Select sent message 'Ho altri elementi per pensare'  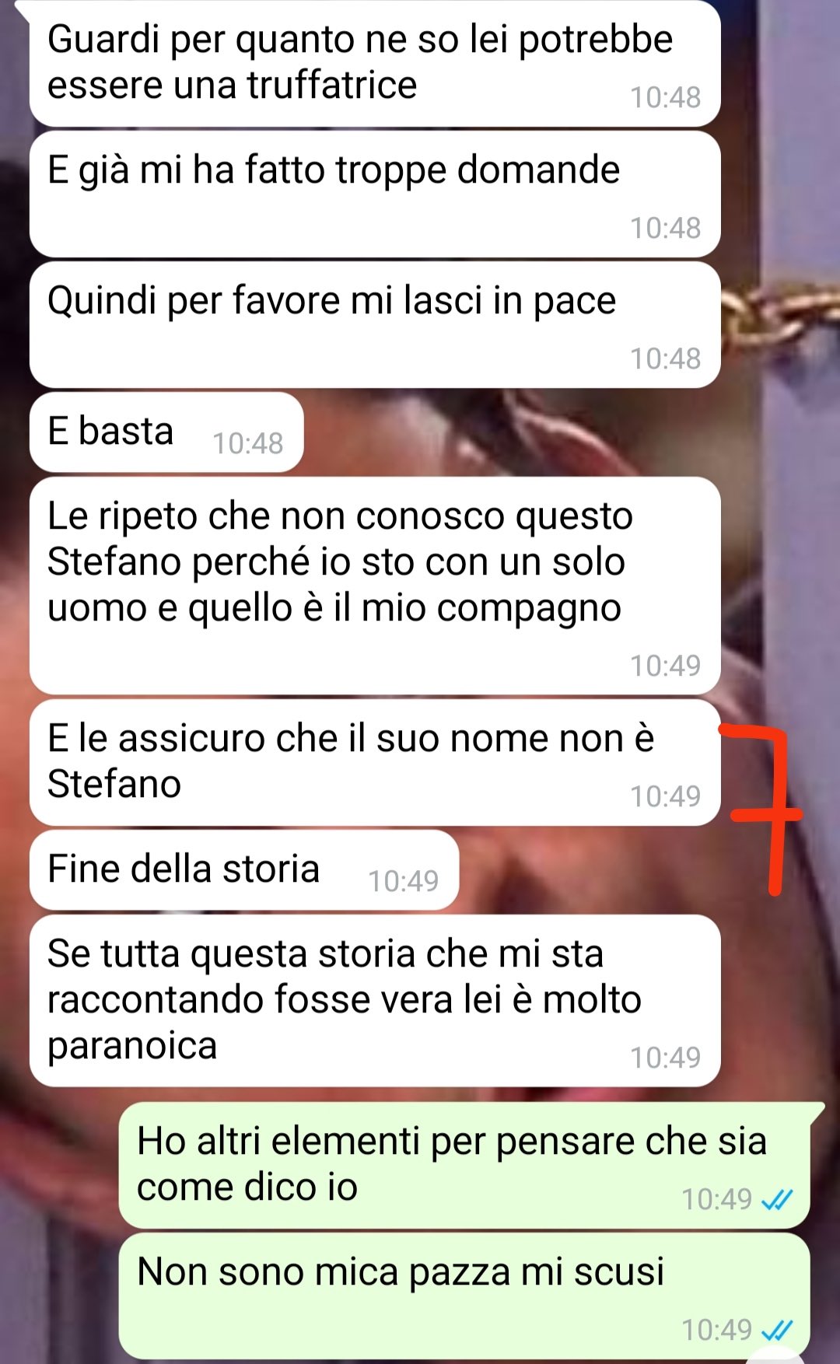pyautogui.click(x=464, y=1166)
